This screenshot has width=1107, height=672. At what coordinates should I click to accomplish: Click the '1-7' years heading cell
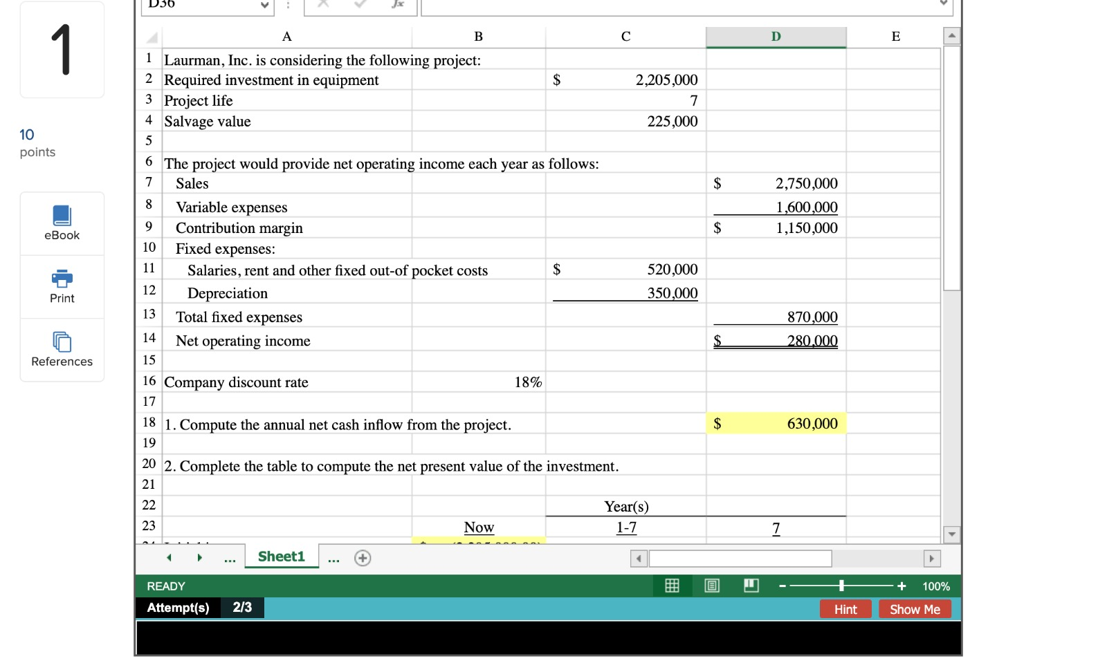(626, 528)
